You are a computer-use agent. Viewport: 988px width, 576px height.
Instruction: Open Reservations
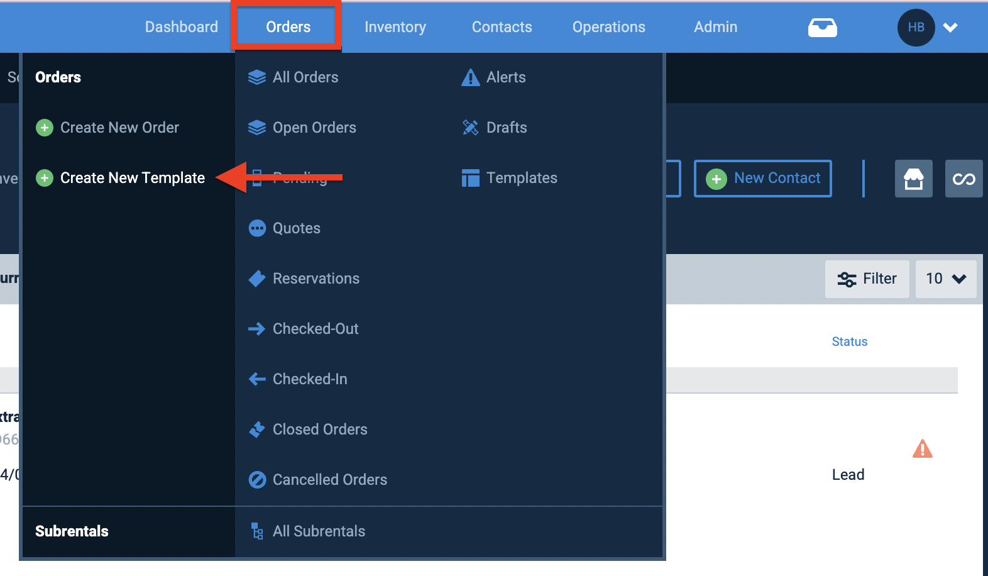[x=316, y=279]
